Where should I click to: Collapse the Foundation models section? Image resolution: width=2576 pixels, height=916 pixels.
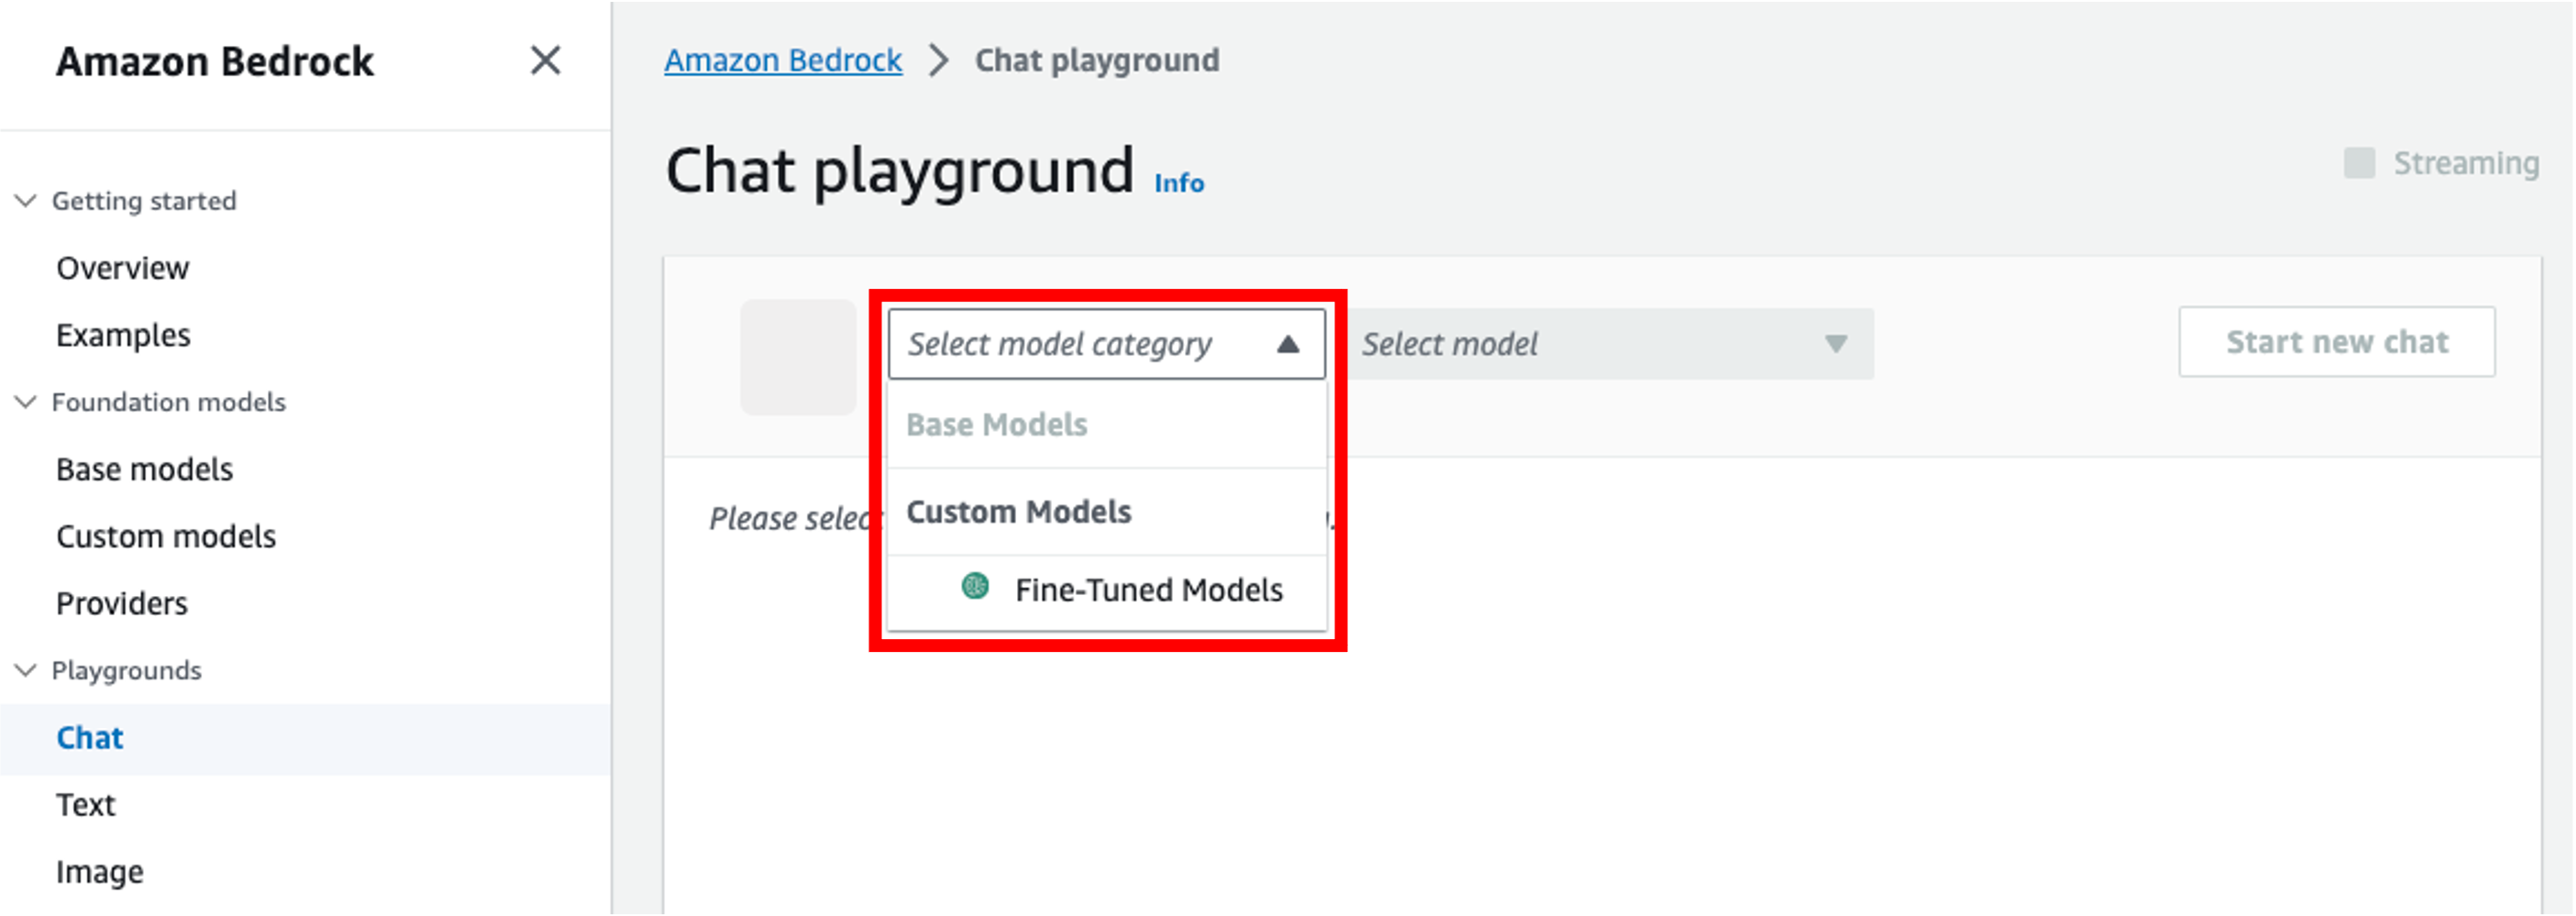click(x=26, y=402)
